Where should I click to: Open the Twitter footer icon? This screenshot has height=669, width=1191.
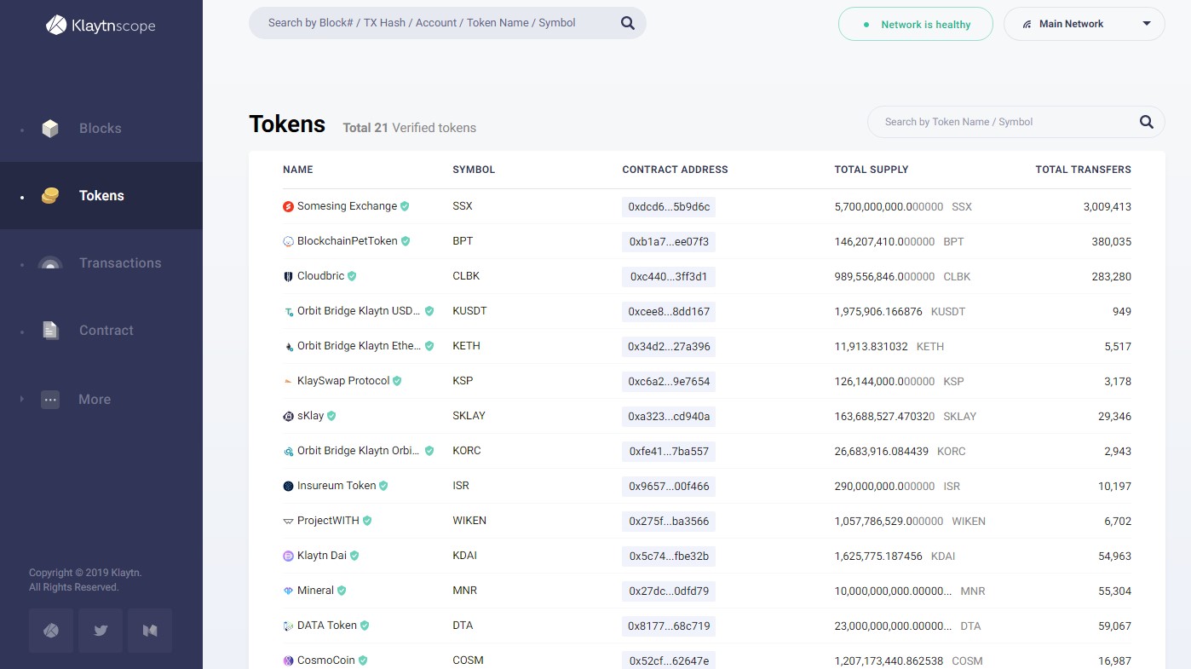coord(101,631)
